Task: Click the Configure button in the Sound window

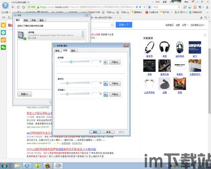Action: [24, 94]
